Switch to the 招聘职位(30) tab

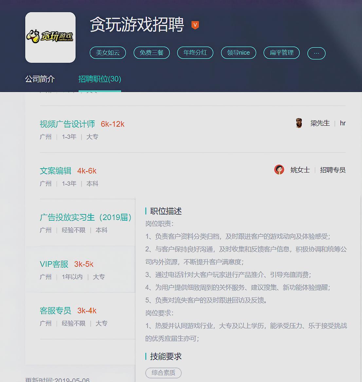click(100, 79)
